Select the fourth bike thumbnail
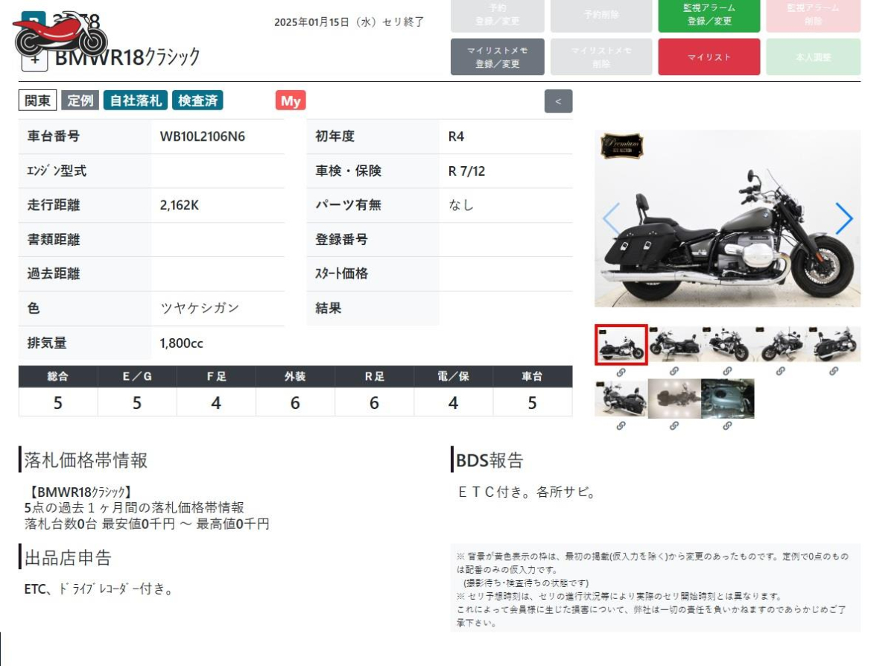This screenshot has width=894, height=666. tap(781, 344)
